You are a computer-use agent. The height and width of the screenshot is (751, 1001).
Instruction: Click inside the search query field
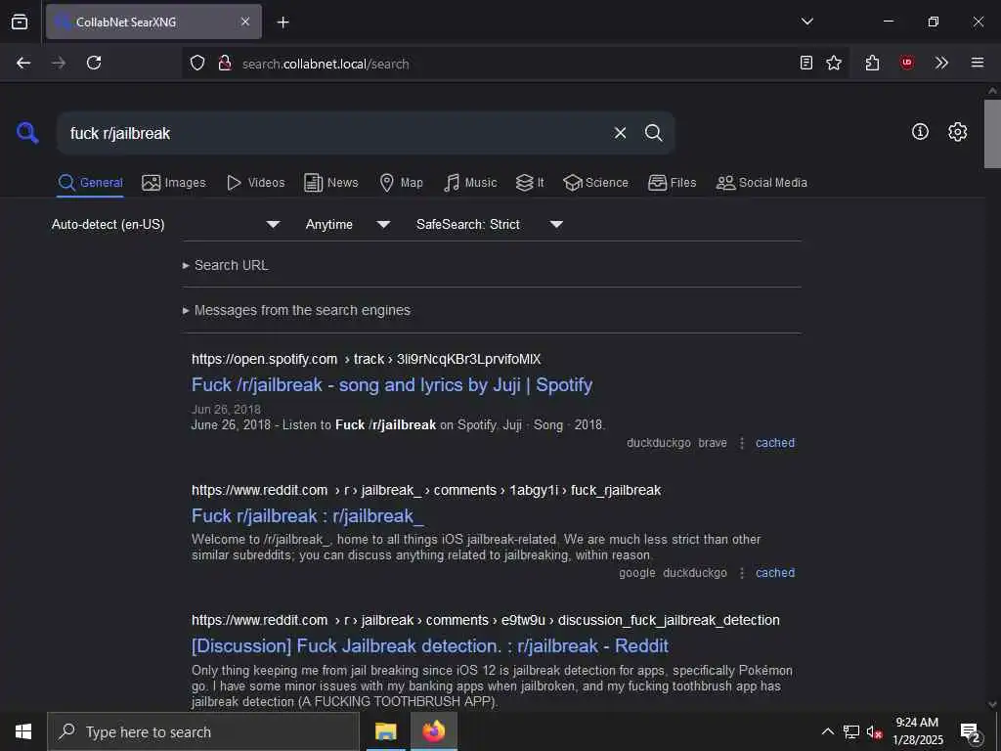(x=332, y=133)
